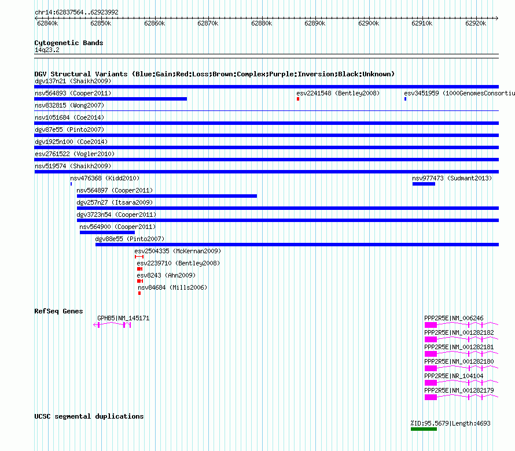Open the PPP2R5E|NR_104104 label

point(454,376)
